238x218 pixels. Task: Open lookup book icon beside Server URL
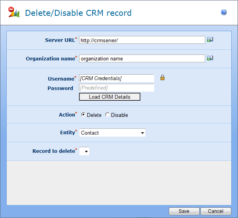click(210, 39)
